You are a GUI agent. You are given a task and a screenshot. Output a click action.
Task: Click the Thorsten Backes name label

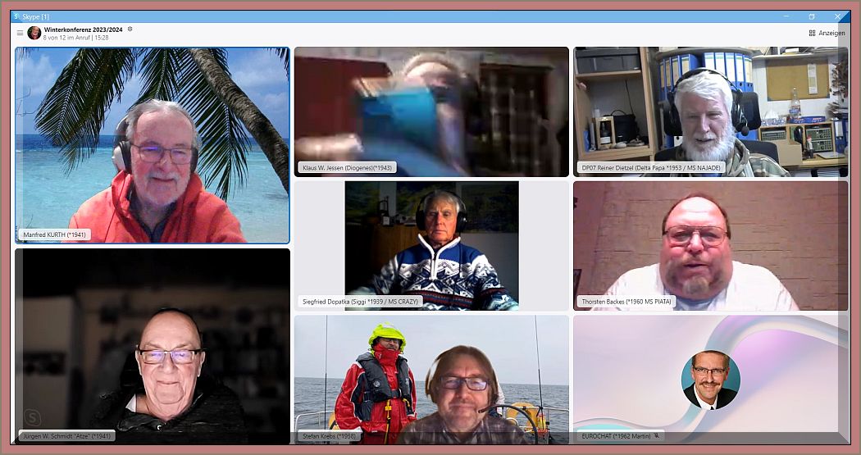coord(626,301)
